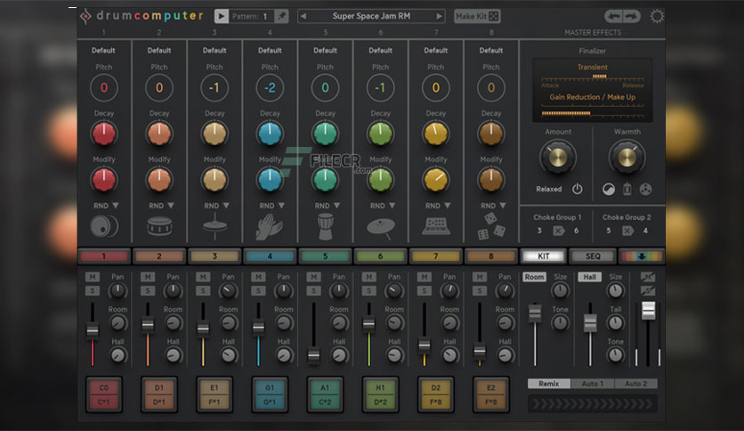744x431 pixels.
Task: Toggle Choke Group 2 link icon
Action: coord(627,231)
